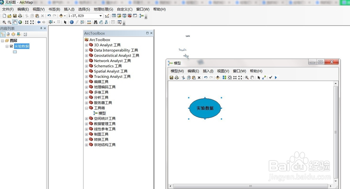The height and width of the screenshot is (189, 350).
Task: Open the map scale dropdown
Action: coord(101,16)
